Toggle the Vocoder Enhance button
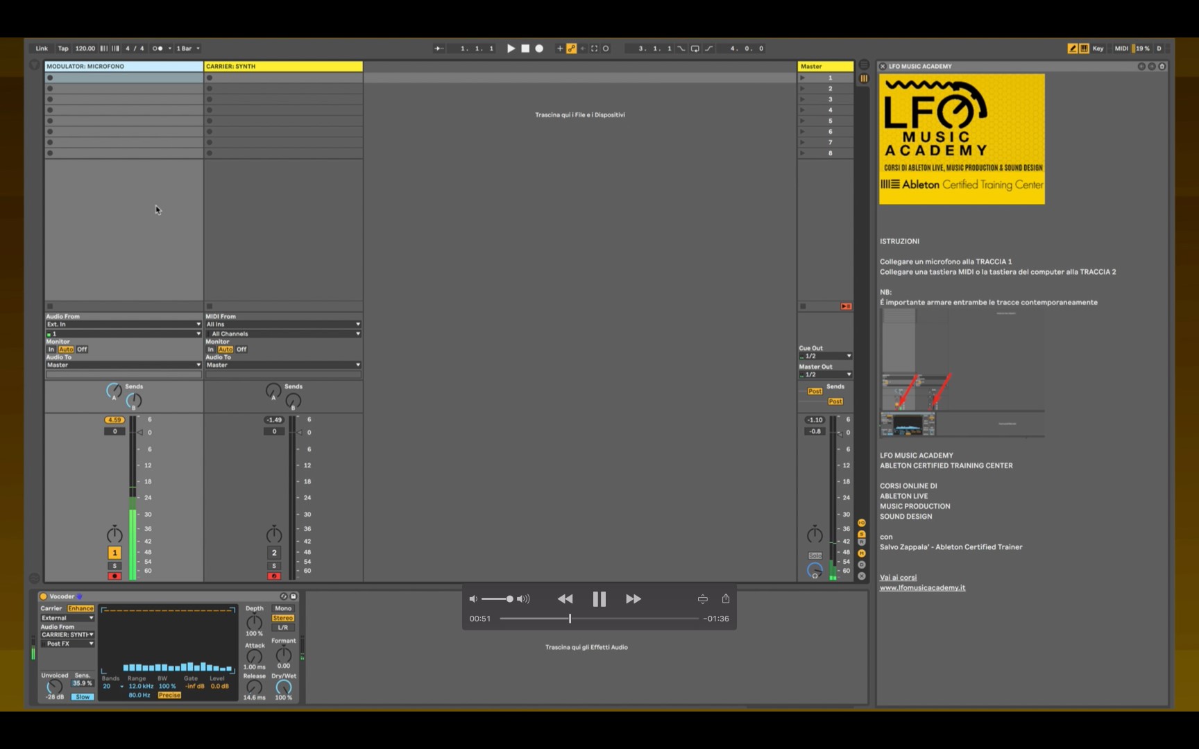The height and width of the screenshot is (749, 1199). pos(80,608)
